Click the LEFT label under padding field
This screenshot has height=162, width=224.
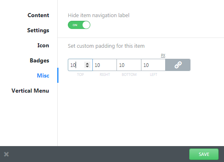tap(154, 74)
